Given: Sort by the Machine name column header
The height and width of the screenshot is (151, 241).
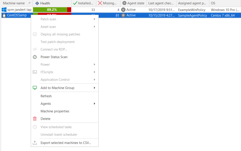Looking at the screenshot, I should (x=17, y=3).
